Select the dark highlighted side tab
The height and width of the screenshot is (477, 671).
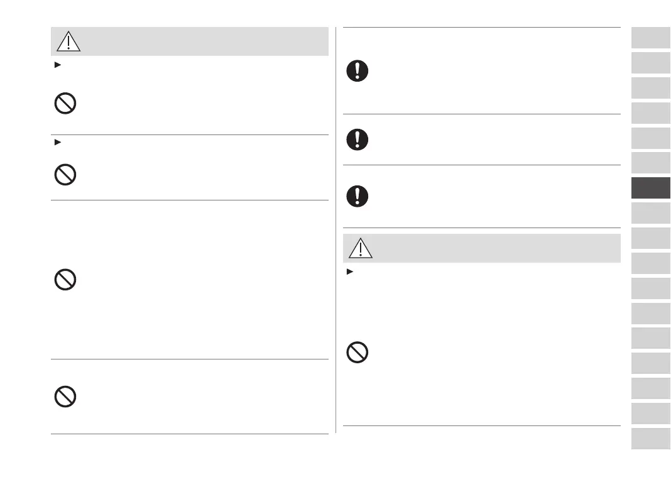coord(651,188)
